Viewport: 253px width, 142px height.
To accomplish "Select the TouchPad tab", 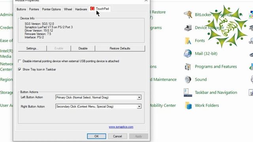I will (100, 9).
